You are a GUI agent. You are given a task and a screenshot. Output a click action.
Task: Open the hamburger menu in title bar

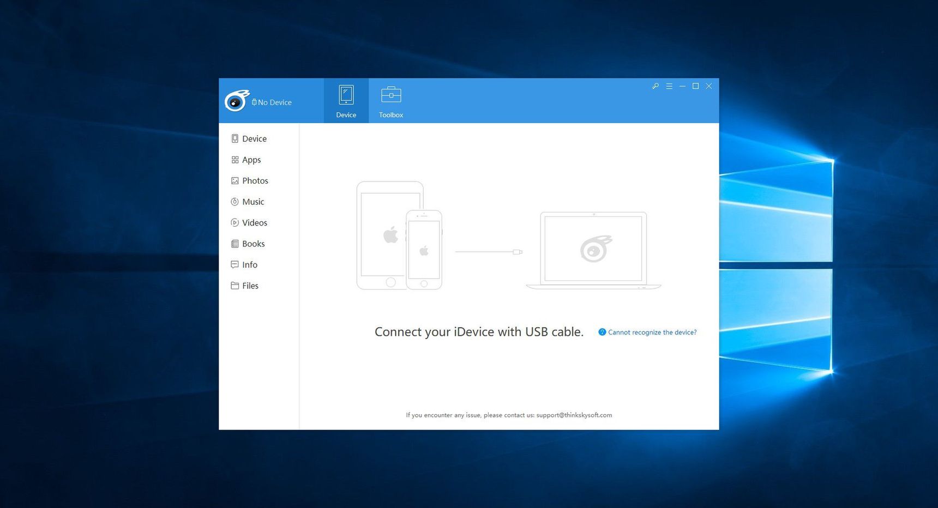pyautogui.click(x=669, y=86)
